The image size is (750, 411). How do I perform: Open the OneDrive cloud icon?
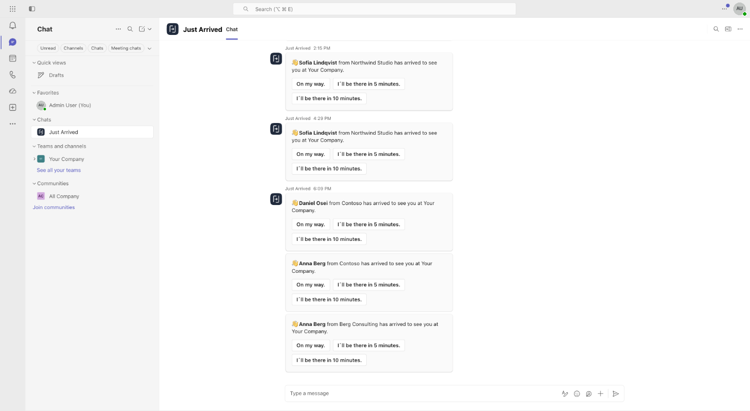[x=13, y=91]
